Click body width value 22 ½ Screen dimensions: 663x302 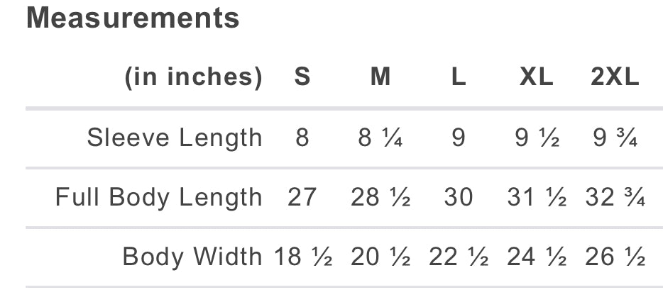pos(459,257)
